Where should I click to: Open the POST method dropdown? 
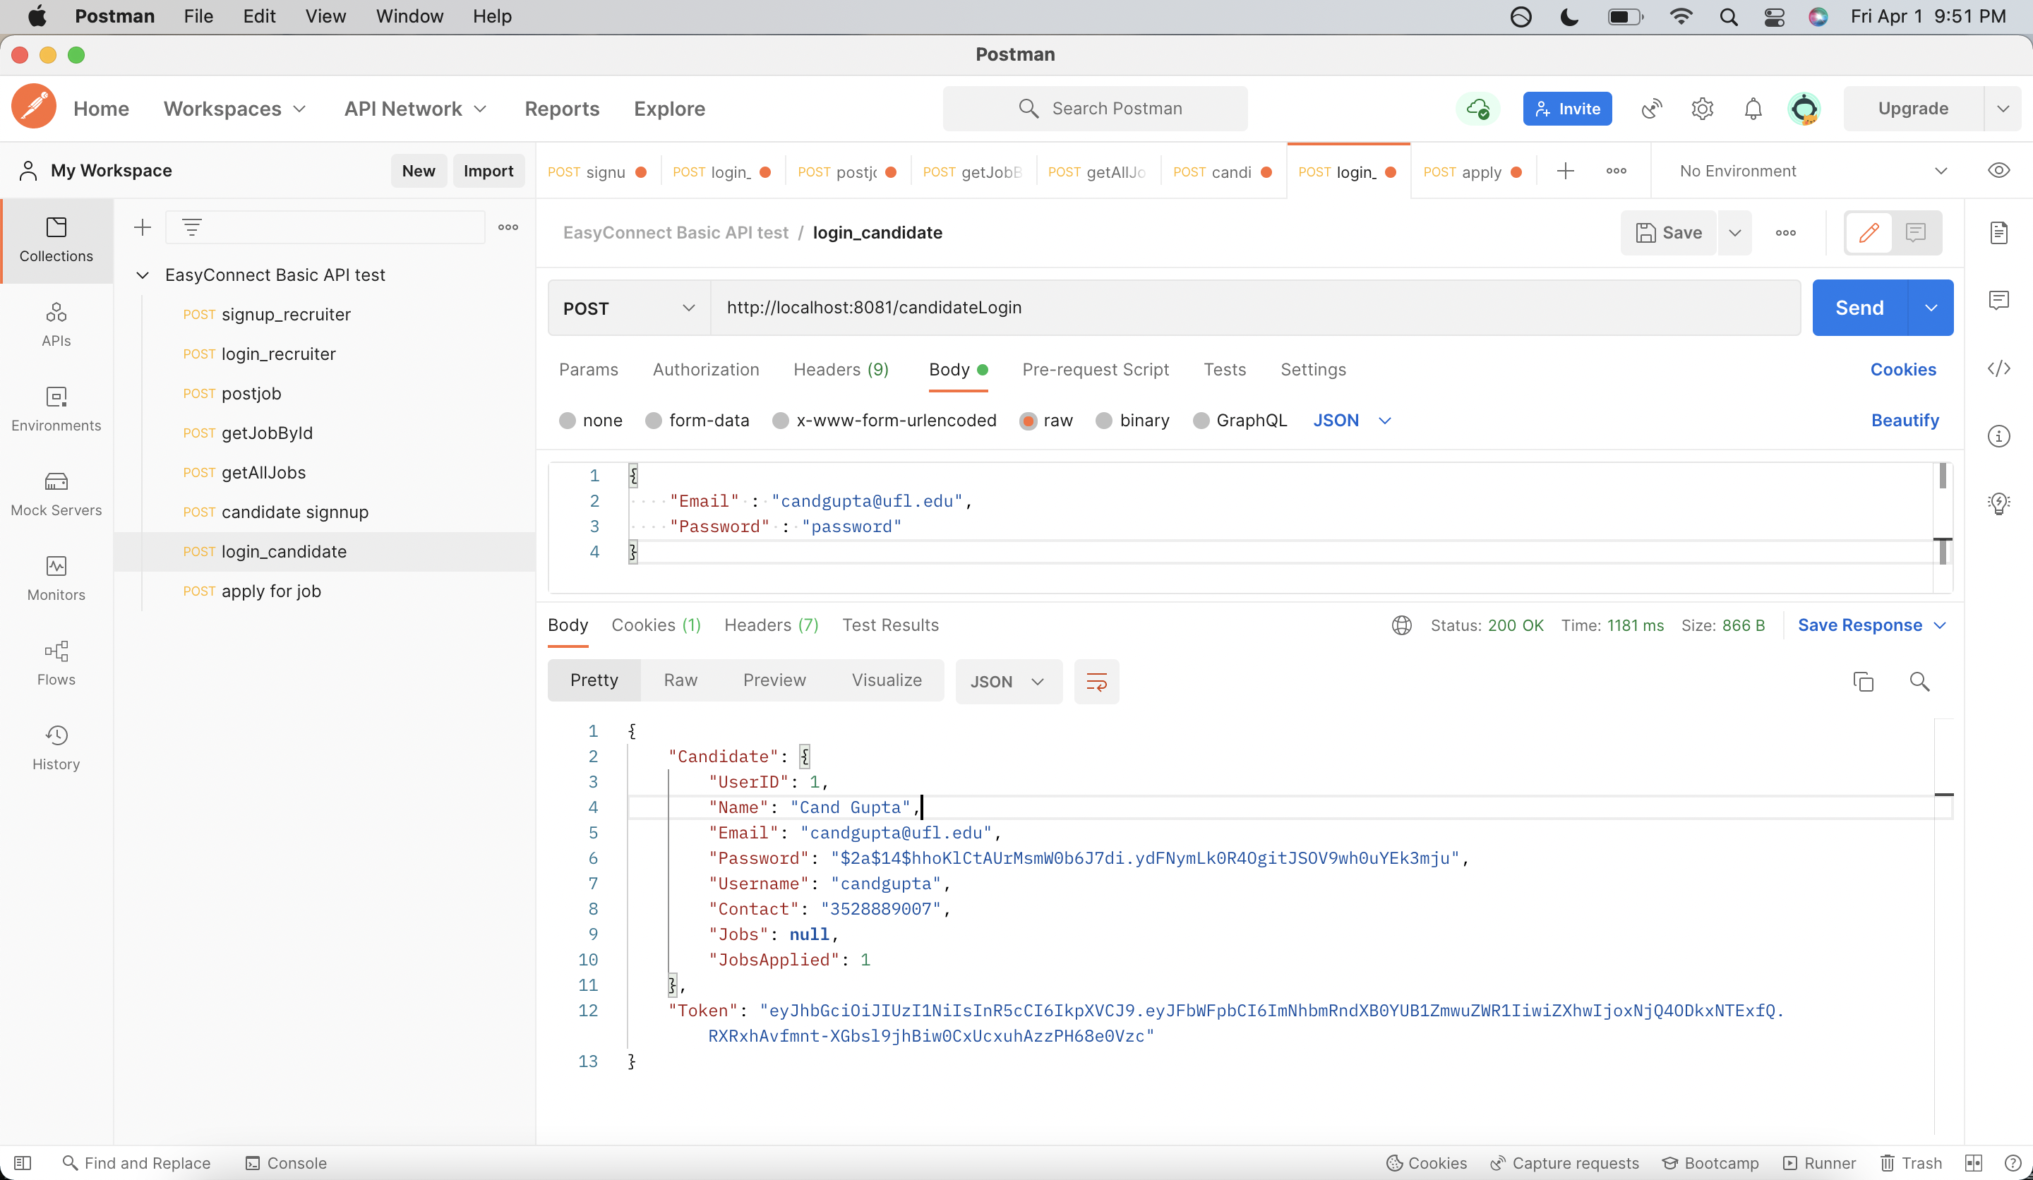pyautogui.click(x=628, y=308)
